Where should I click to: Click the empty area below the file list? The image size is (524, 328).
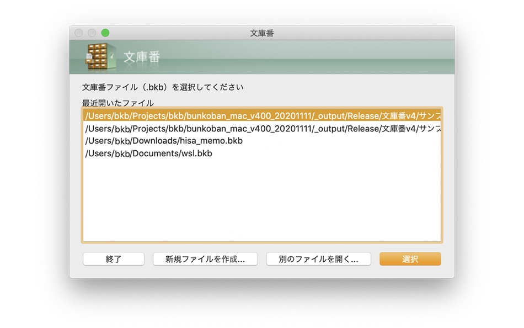pos(259,204)
